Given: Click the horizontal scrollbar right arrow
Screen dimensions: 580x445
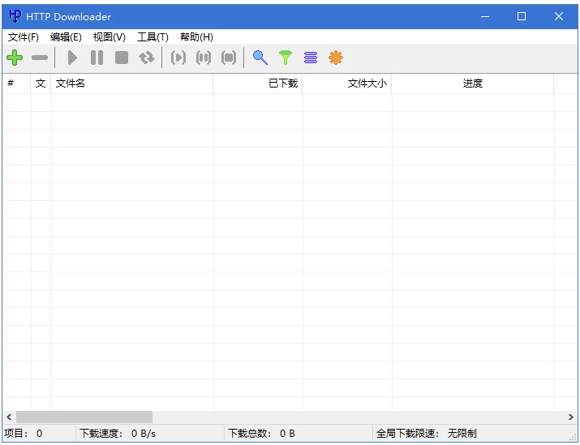Looking at the screenshot, I should (x=571, y=417).
